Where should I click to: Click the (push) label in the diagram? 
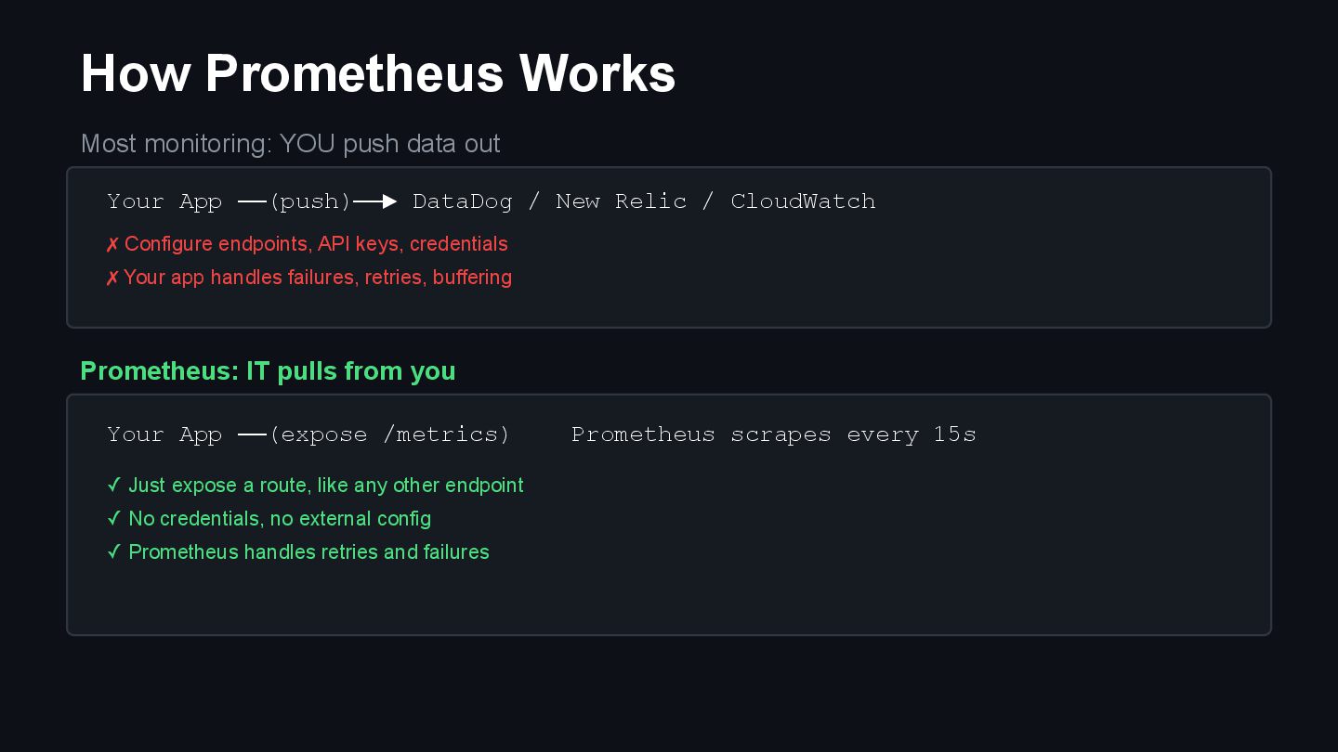pos(310,201)
